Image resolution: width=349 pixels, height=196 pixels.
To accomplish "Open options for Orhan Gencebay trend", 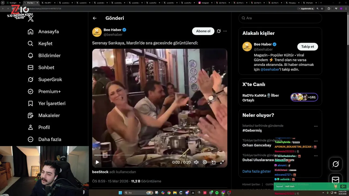I will click(316, 141).
